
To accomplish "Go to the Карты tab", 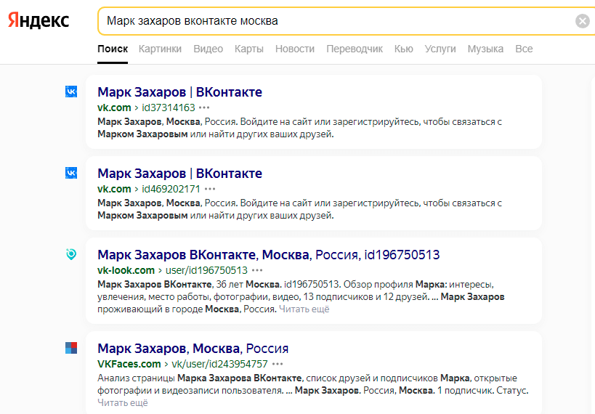I will click(249, 49).
